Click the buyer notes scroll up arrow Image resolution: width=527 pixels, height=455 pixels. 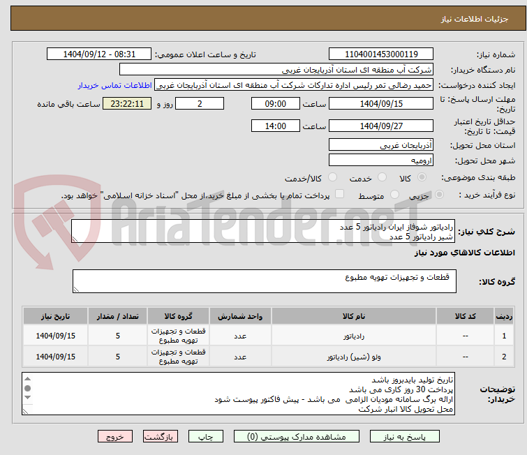pos(27,379)
